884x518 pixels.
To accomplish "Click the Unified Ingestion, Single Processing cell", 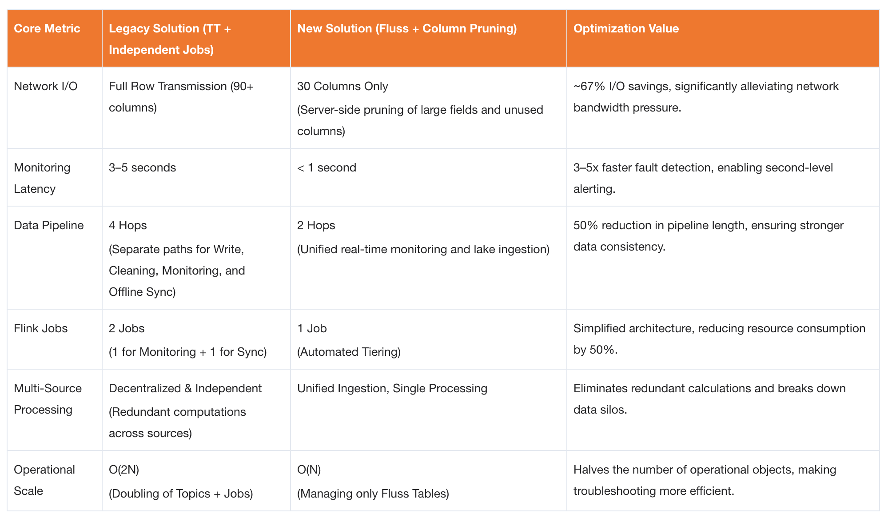I will (392, 388).
